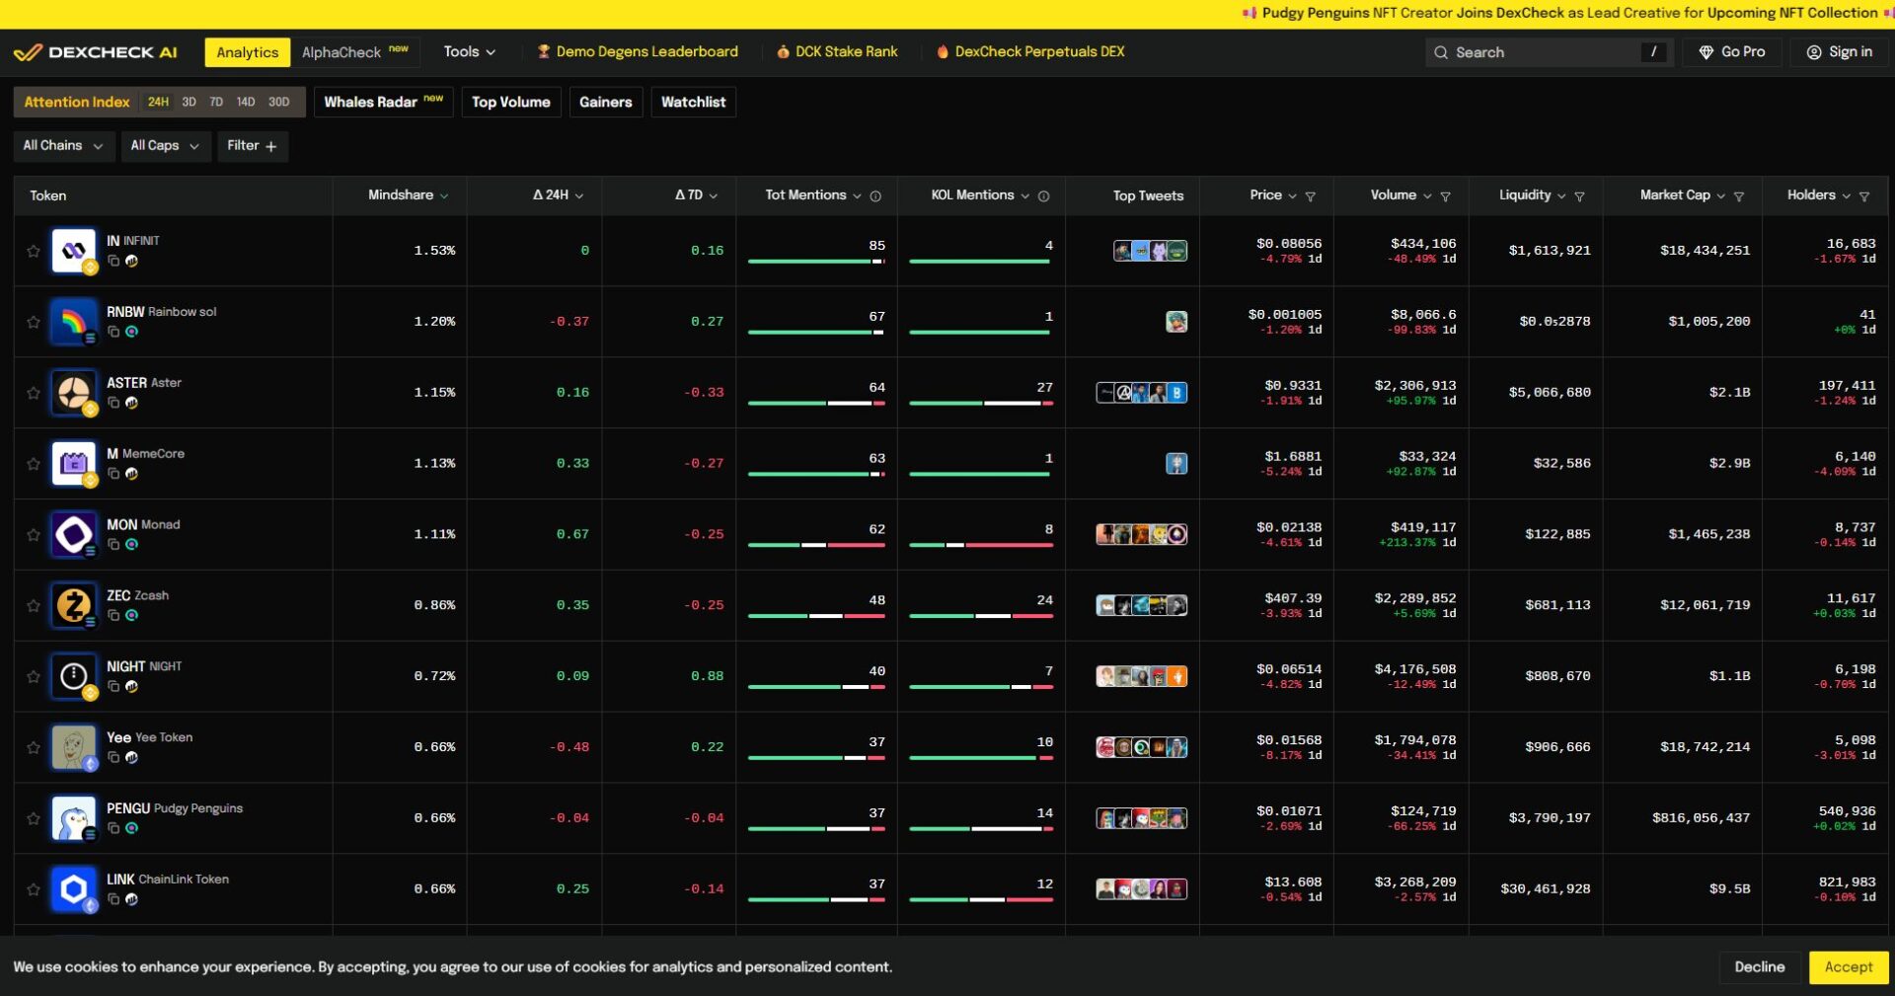Click the info icon beside Tot Mentions
The width and height of the screenshot is (1895, 996).
tap(875, 196)
